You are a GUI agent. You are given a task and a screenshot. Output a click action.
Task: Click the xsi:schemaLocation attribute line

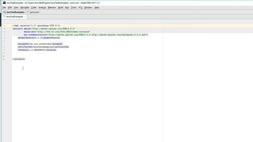coord(86,35)
